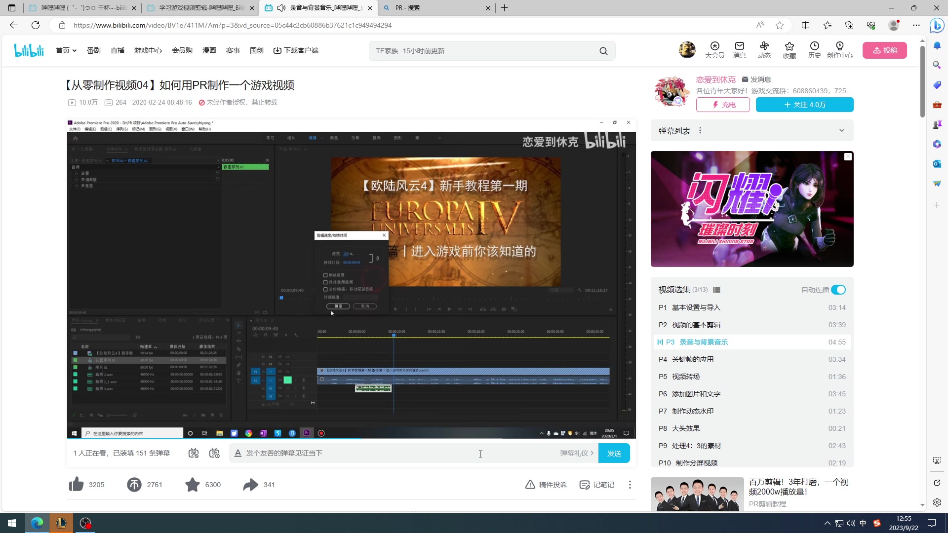Open the 历史 history icon

(814, 50)
